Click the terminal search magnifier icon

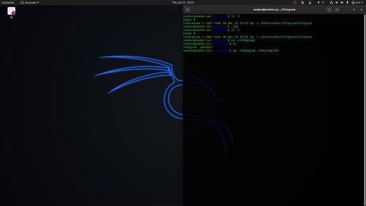[x=329, y=10]
